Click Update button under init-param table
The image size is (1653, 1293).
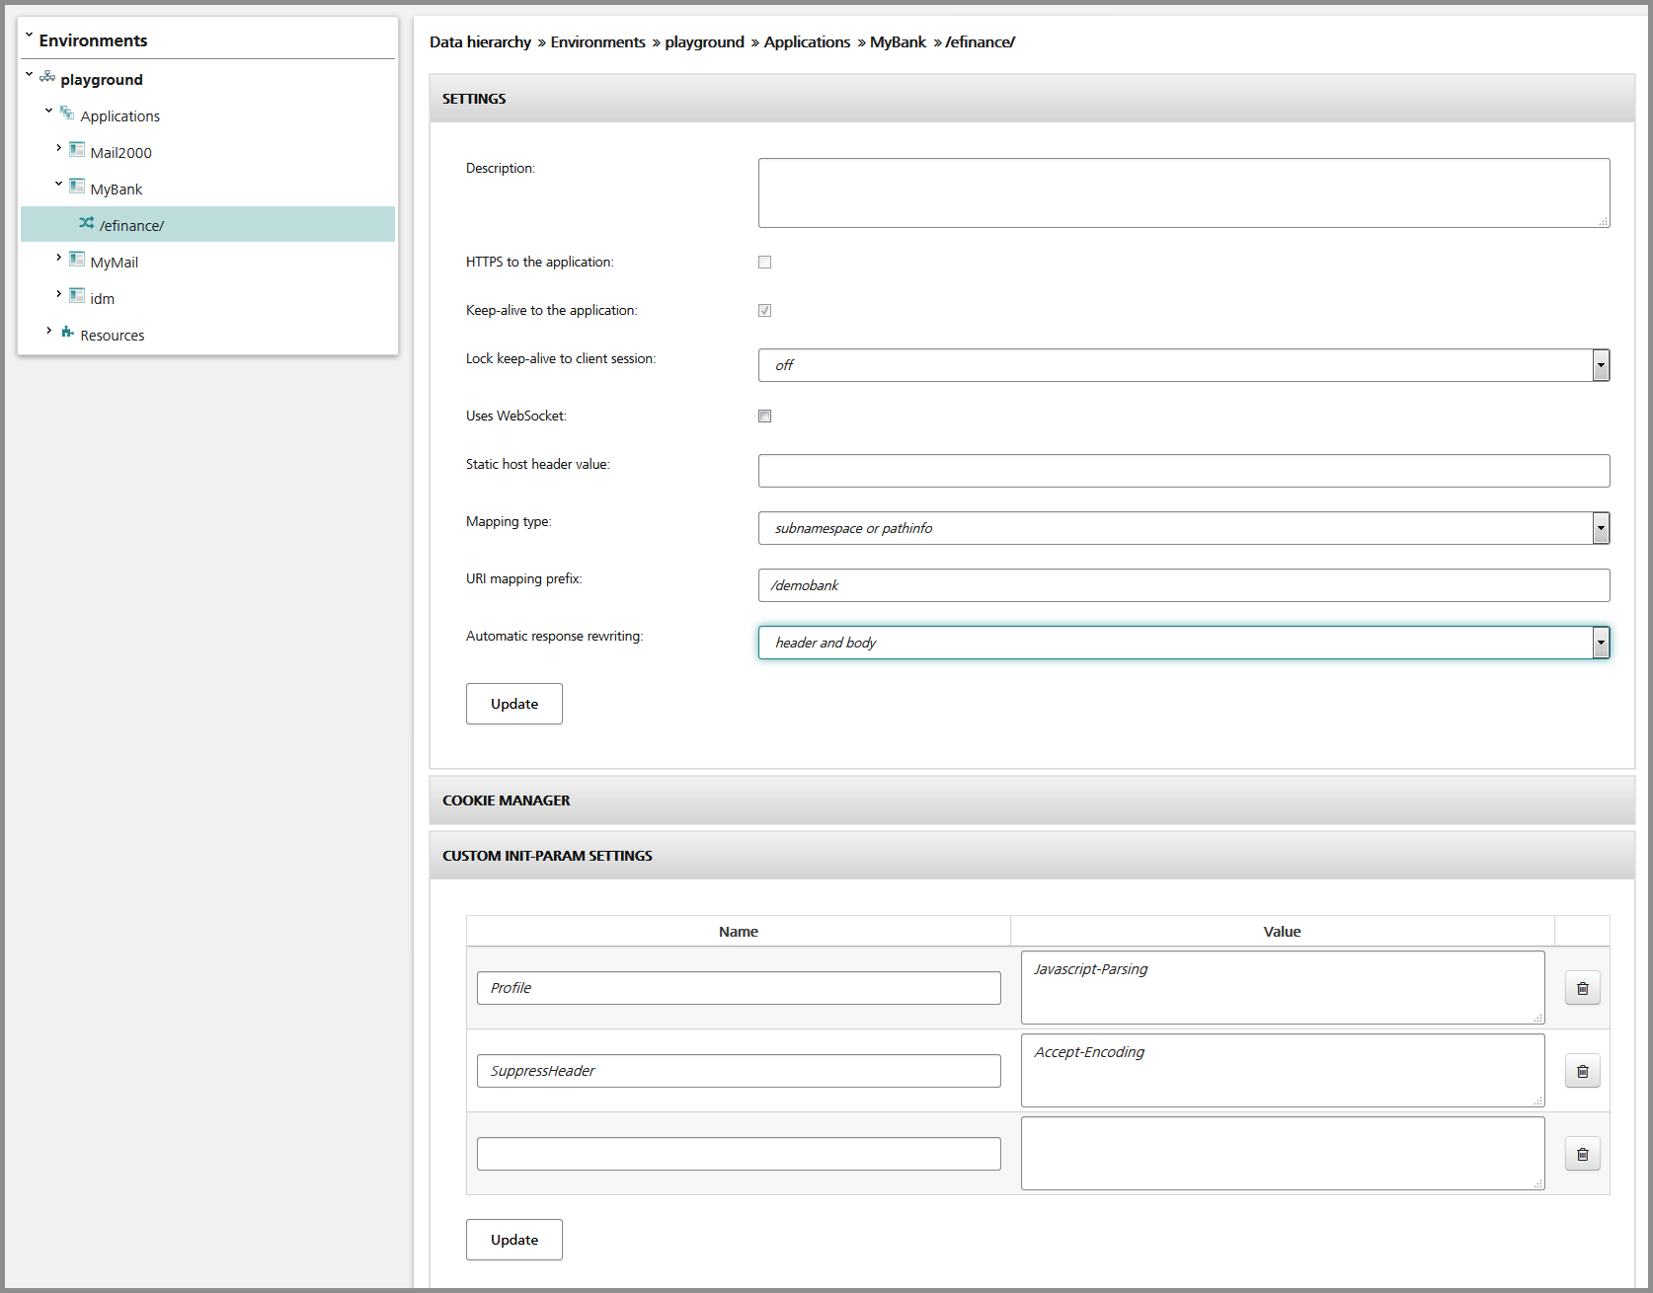point(514,1240)
